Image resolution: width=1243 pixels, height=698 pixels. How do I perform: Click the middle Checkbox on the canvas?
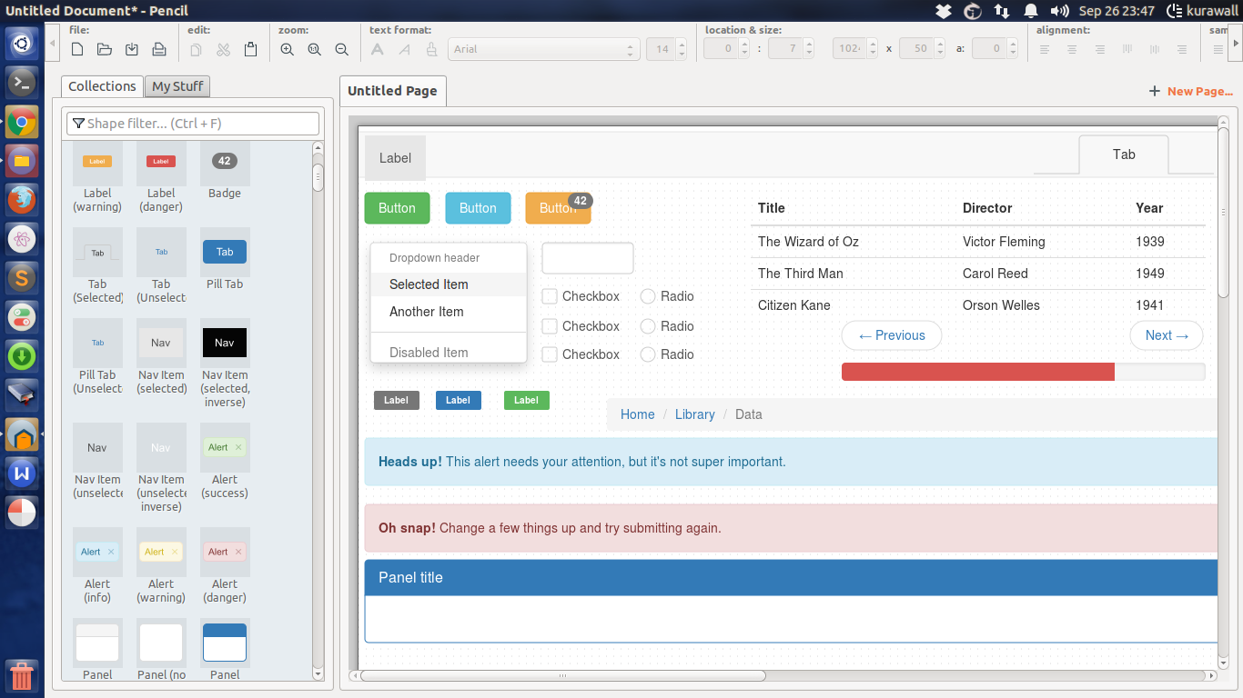click(x=581, y=326)
